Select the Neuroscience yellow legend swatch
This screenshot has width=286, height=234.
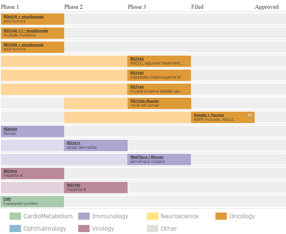153,216
